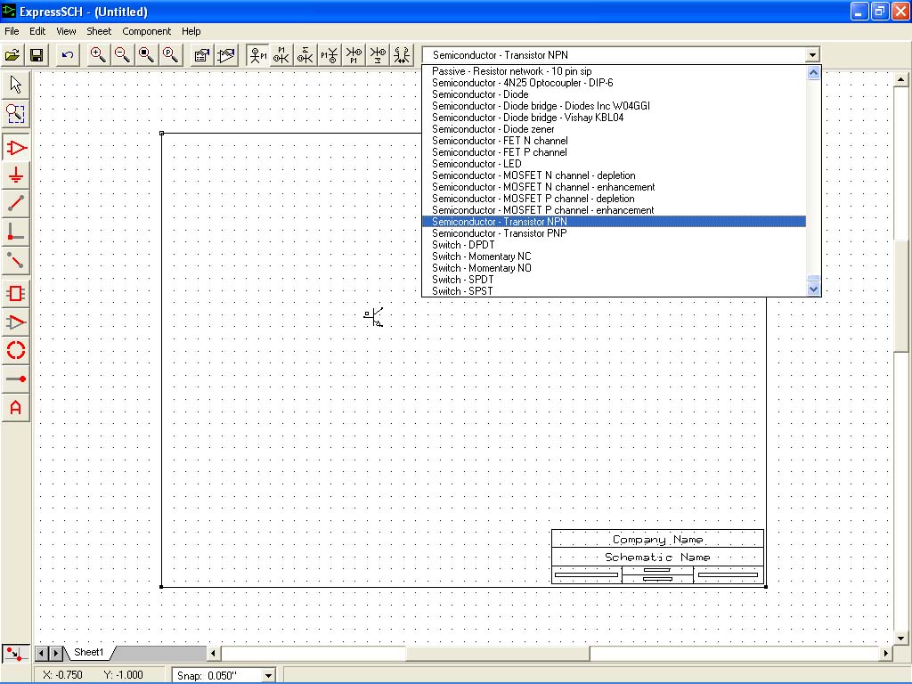Click the horizontal scrollbar thumb

coord(497,654)
